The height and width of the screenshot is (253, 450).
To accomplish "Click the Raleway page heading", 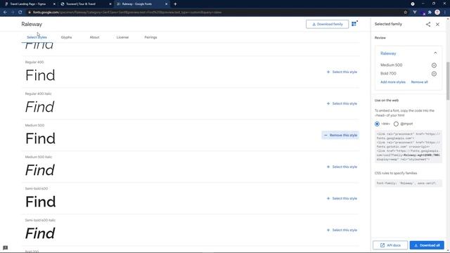I will point(32,25).
